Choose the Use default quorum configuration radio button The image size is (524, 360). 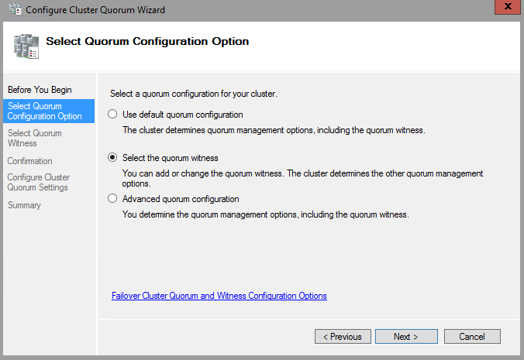pos(113,115)
